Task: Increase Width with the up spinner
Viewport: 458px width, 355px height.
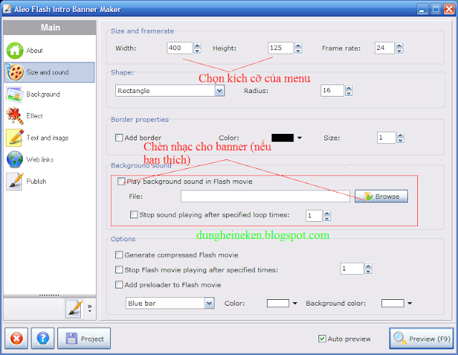Action: 198,45
